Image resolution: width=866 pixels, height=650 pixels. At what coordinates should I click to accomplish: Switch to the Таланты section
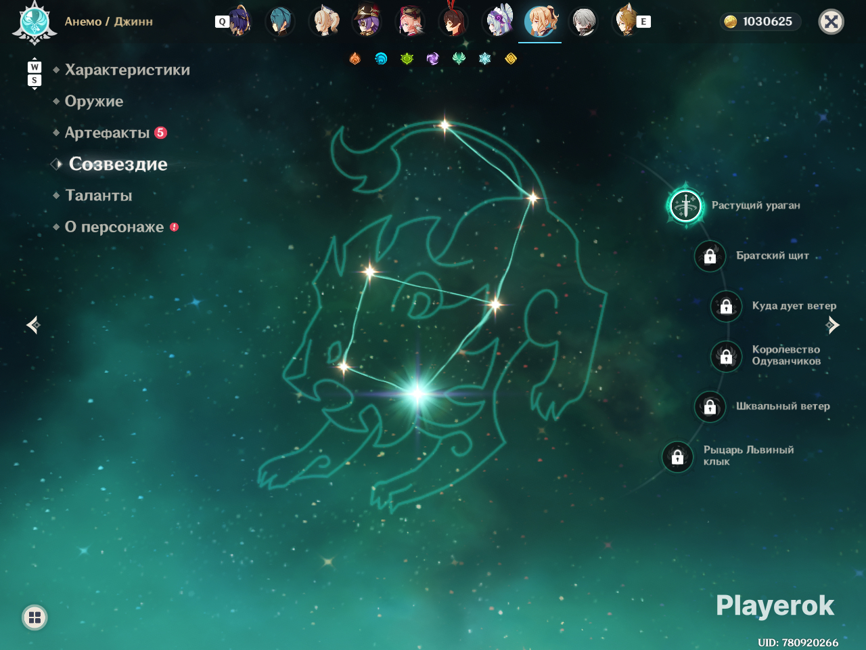tap(99, 196)
